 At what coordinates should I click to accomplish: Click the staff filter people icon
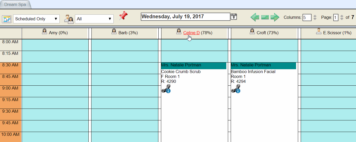click(x=69, y=19)
